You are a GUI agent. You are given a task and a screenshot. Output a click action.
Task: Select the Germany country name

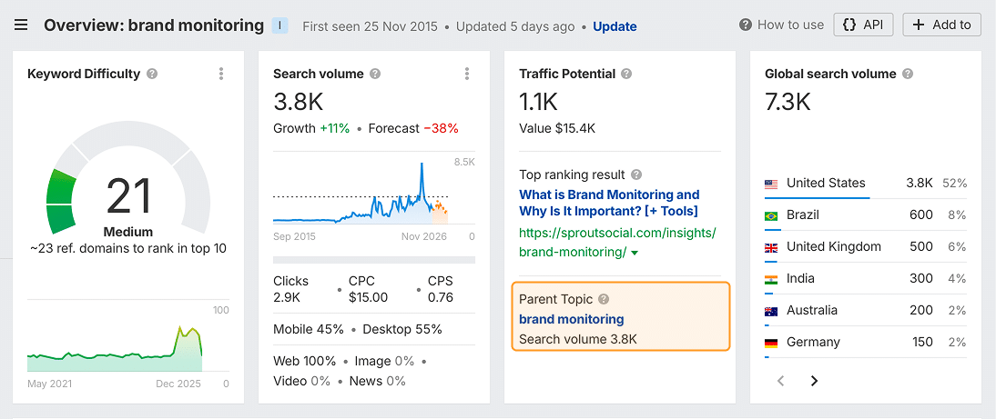pos(813,343)
